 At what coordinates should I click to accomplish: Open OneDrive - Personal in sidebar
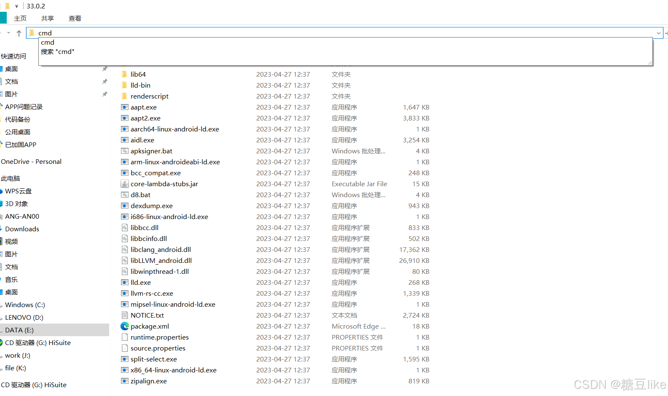tap(31, 162)
